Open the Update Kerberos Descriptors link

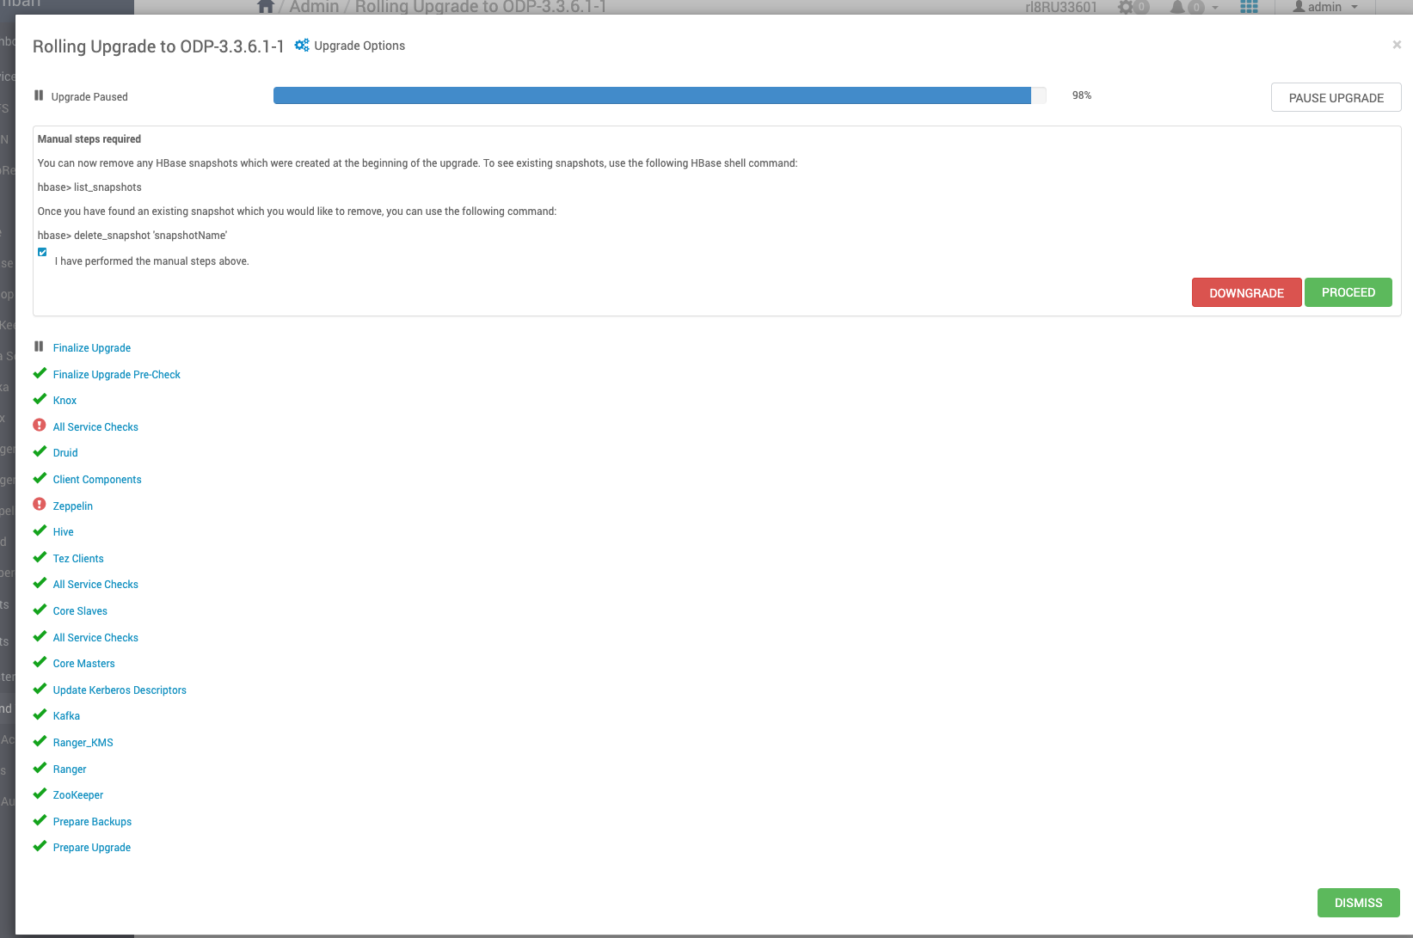(120, 690)
